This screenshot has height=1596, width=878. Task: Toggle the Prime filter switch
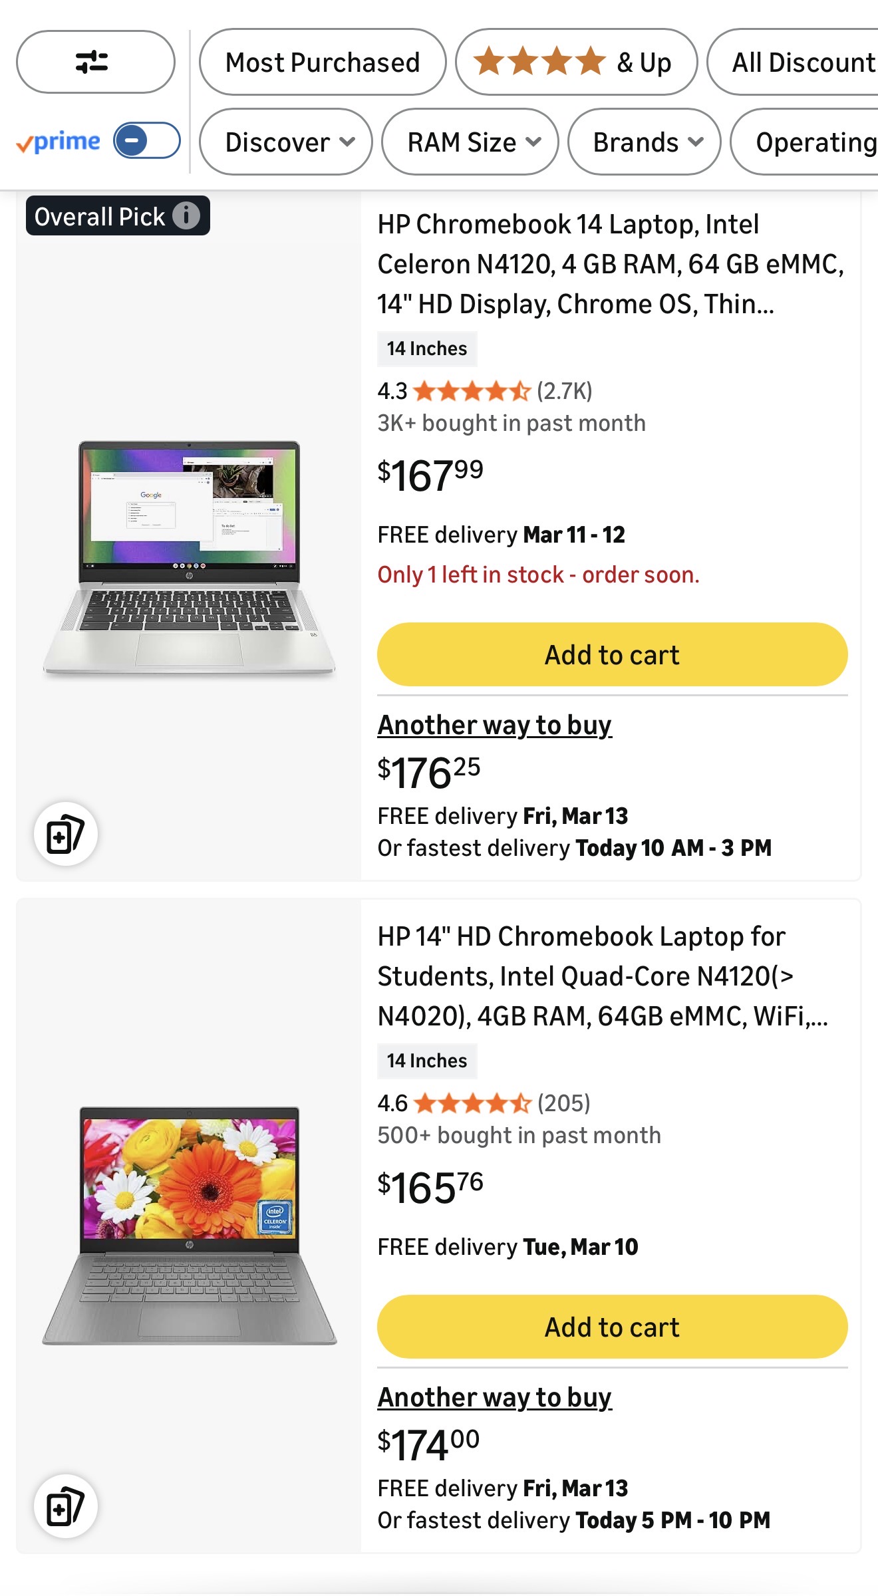point(146,141)
